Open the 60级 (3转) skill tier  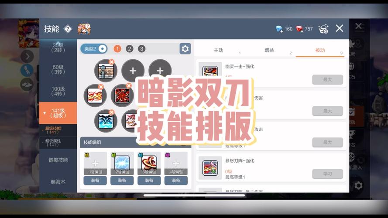(58, 69)
